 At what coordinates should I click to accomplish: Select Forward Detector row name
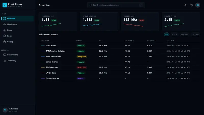(x=52, y=78)
